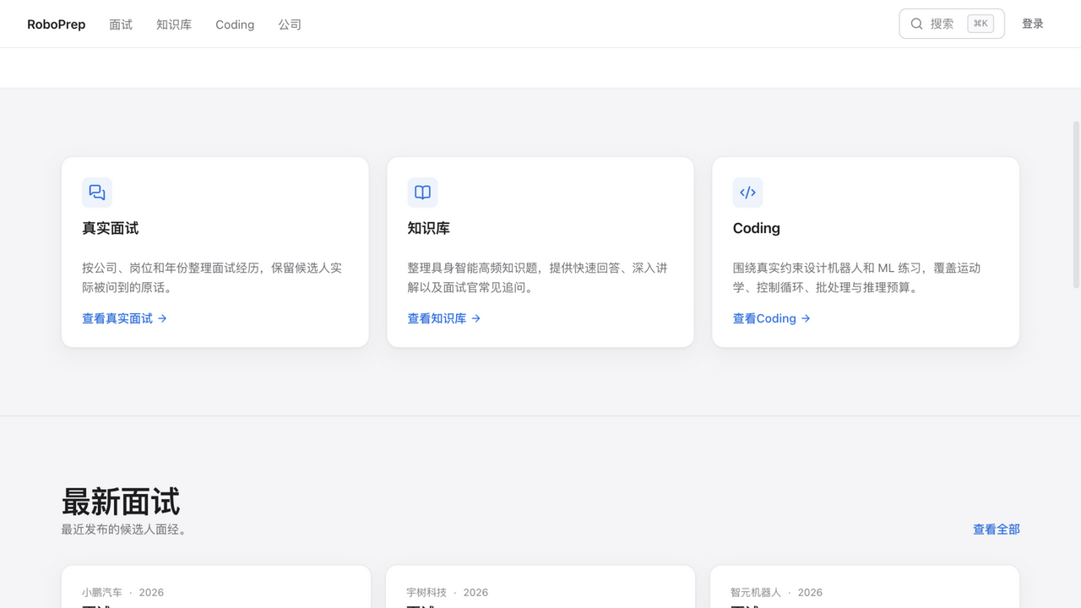The width and height of the screenshot is (1081, 608).
Task: Open 查看全部 for latest interviews
Action: [x=997, y=529]
